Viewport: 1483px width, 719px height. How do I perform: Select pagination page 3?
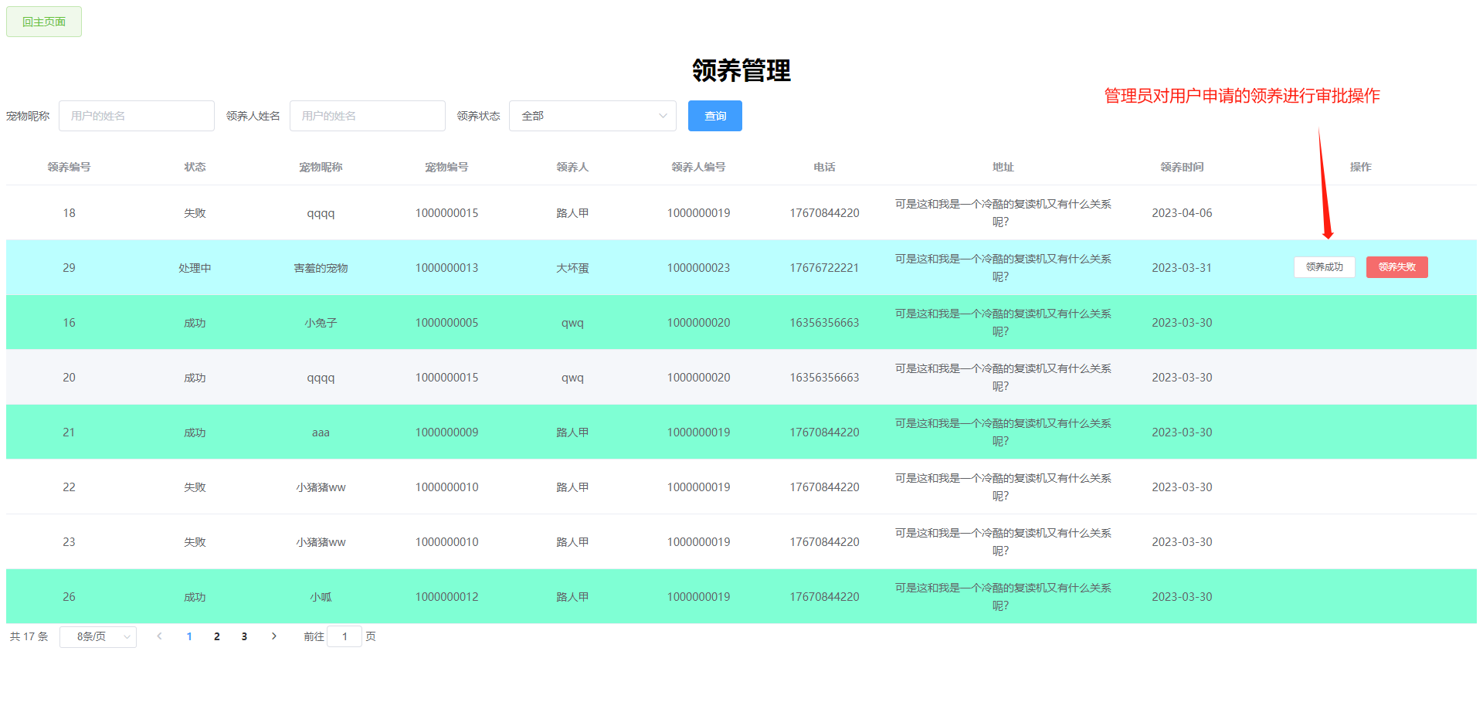pos(244,636)
